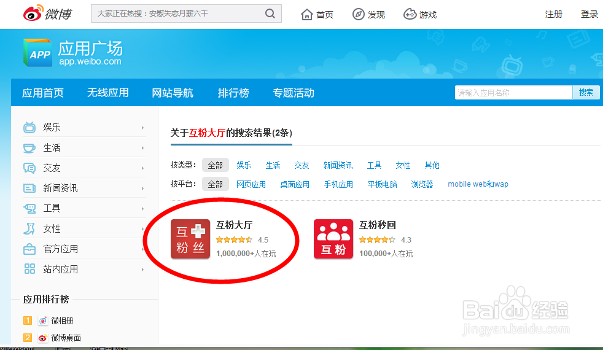Click the grid icon for 站内应用

(29, 269)
